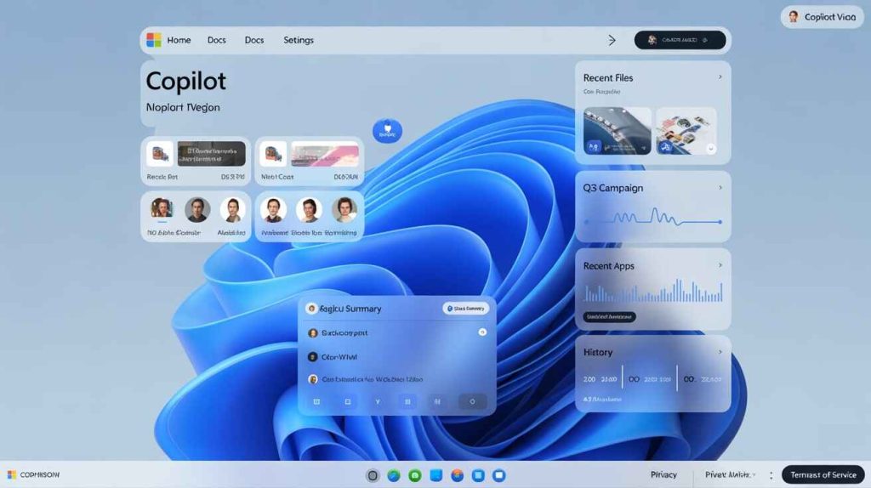Click the avatar beside Summary panel title
Screen dimensions: 871x488
coord(311,308)
